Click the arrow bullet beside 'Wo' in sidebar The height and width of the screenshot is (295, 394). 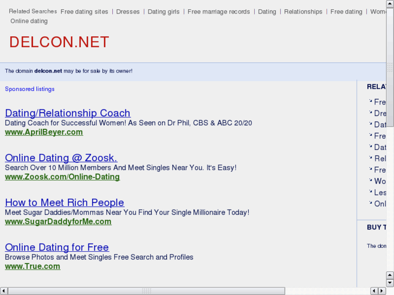pos(370,180)
